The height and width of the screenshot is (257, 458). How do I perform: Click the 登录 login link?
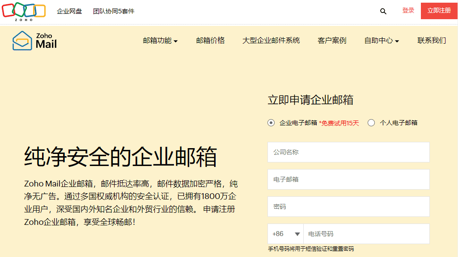408,11
